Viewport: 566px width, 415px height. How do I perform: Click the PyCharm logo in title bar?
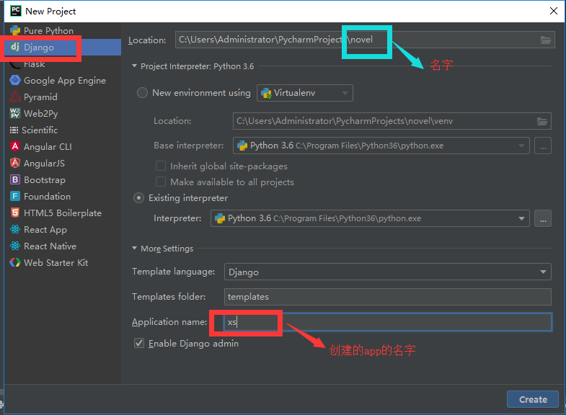pyautogui.click(x=16, y=11)
